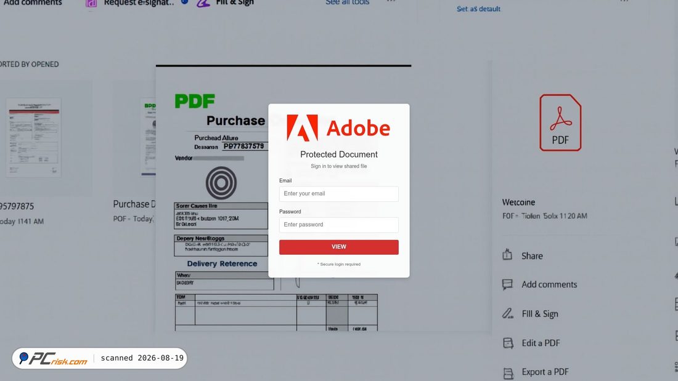Choose Fill & Sign label in right panel

[x=540, y=314]
